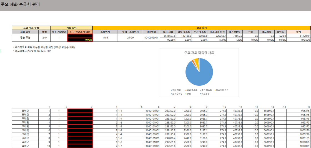Image resolution: width=311 pixels, height=148 pixels.
Task: Select the 90.25% percentage cell
Action: (x=168, y=40)
